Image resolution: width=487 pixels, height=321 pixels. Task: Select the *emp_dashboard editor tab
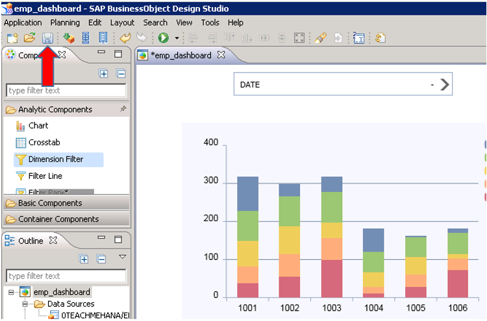click(x=181, y=56)
